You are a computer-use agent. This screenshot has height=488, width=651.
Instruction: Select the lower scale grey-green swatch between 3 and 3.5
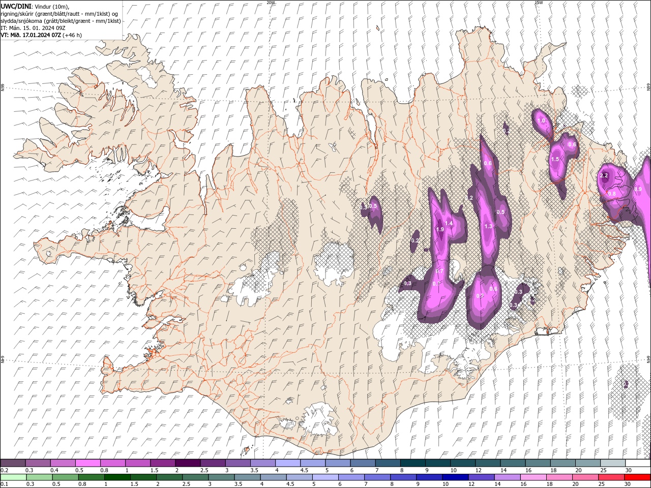point(221,477)
